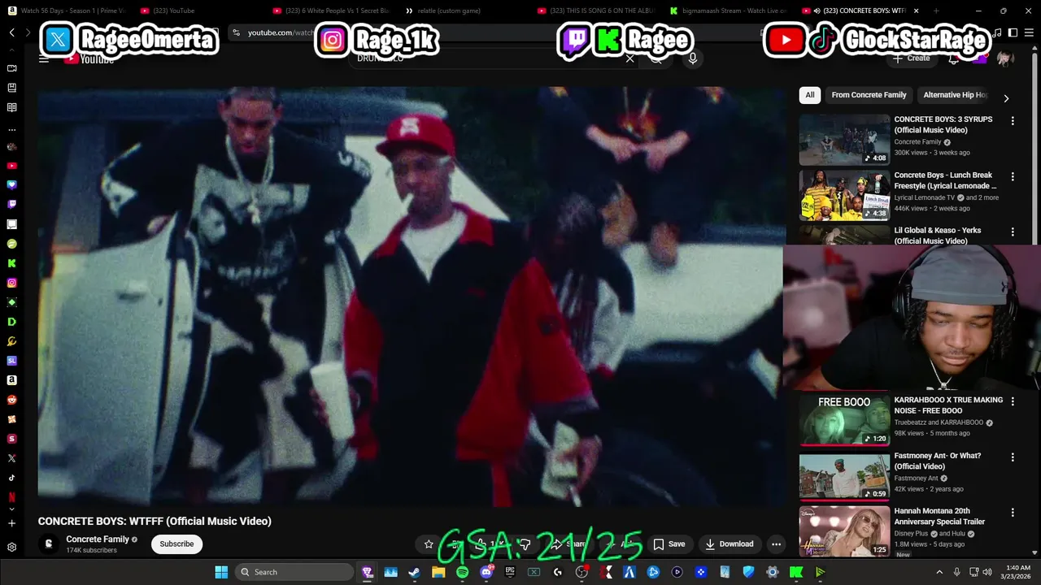Start voice search with microphone icon
Image resolution: width=1041 pixels, height=585 pixels.
(x=692, y=58)
